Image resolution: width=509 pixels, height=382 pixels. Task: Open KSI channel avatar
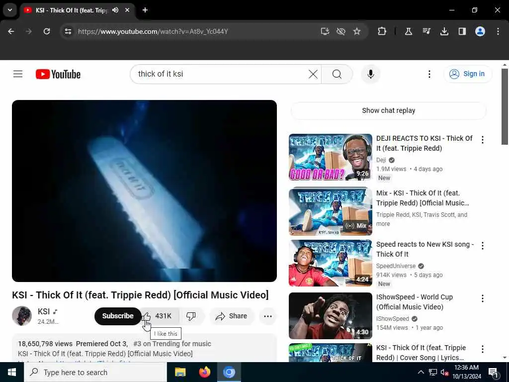pyautogui.click(x=22, y=316)
